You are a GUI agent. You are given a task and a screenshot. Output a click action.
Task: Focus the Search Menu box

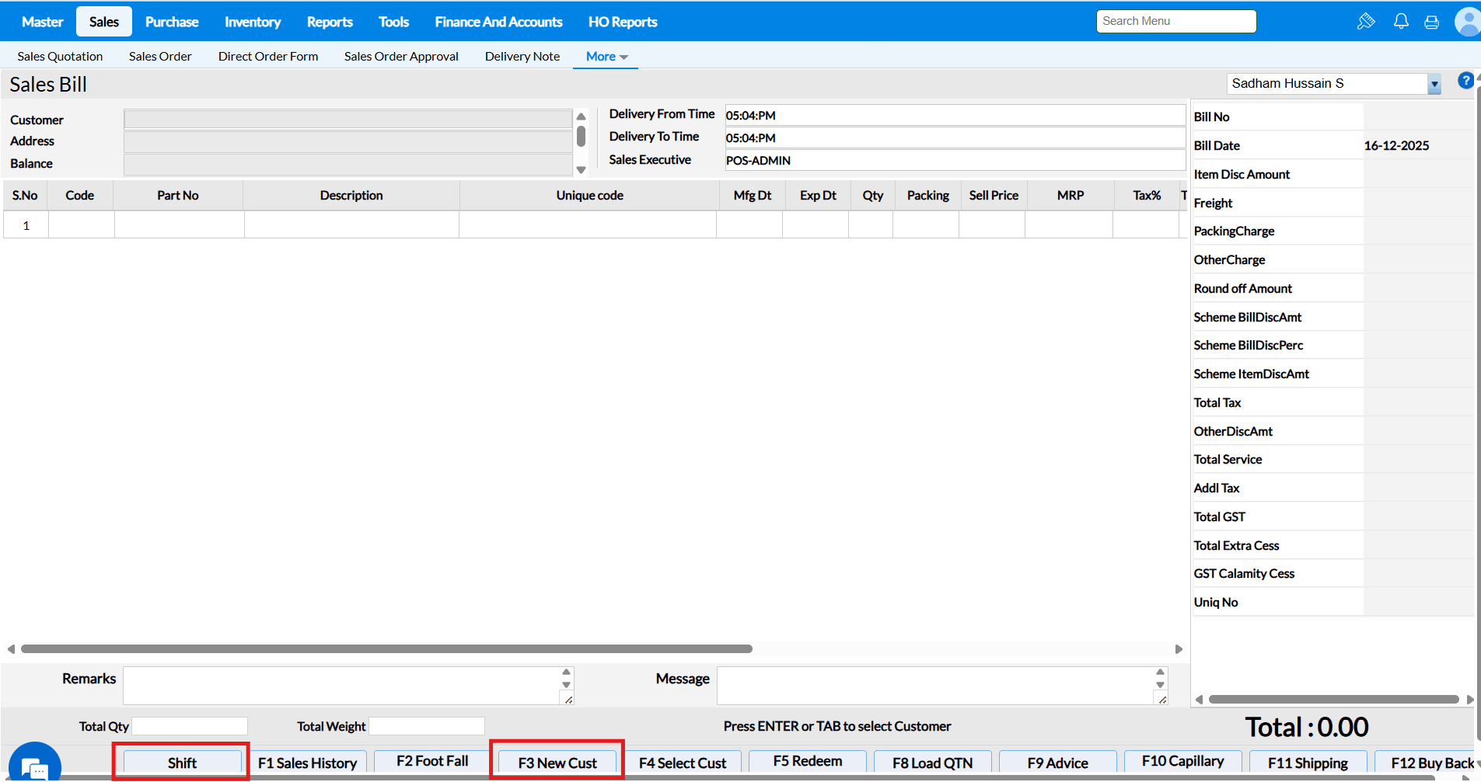[1176, 21]
